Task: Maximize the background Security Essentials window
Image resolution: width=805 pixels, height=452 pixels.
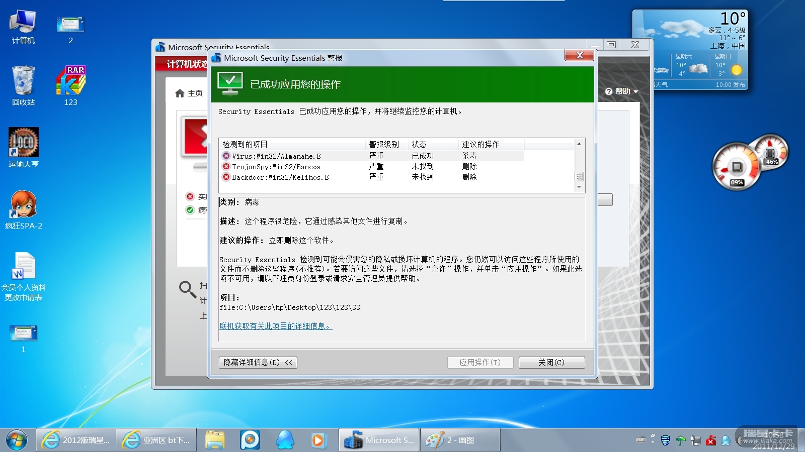Action: (x=611, y=45)
